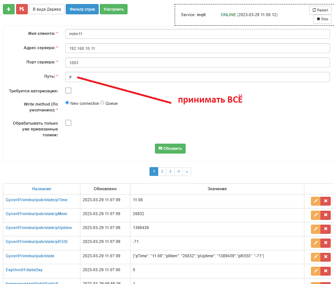Stop the mqtt service

point(322,19)
